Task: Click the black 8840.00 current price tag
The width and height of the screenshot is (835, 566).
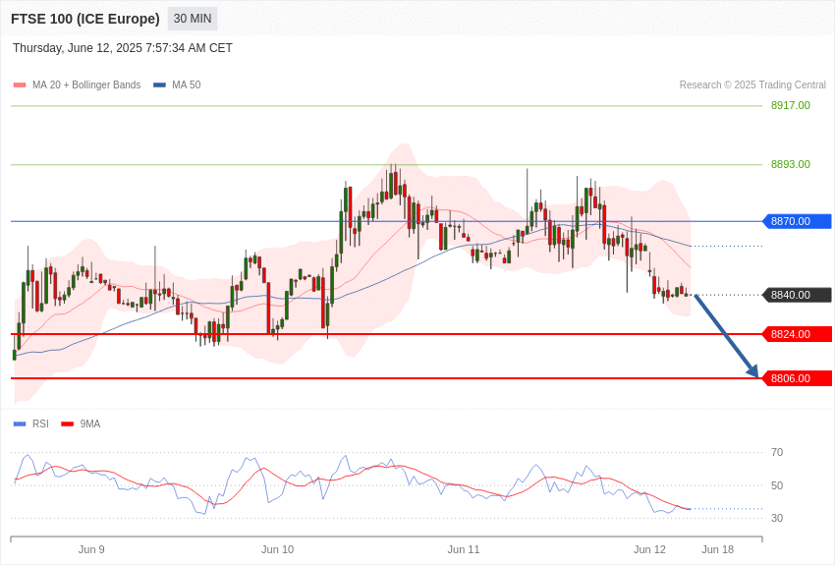Action: click(798, 295)
